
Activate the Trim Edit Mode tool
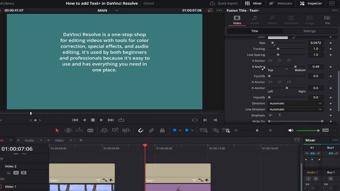(68, 131)
